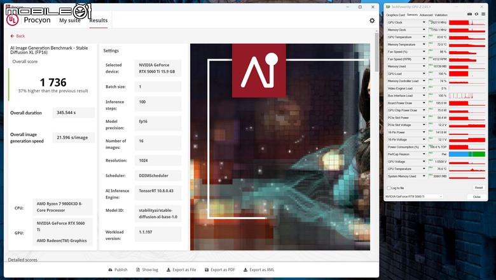Click the Back link
Screen dimensions: 496x280
[17, 36]
